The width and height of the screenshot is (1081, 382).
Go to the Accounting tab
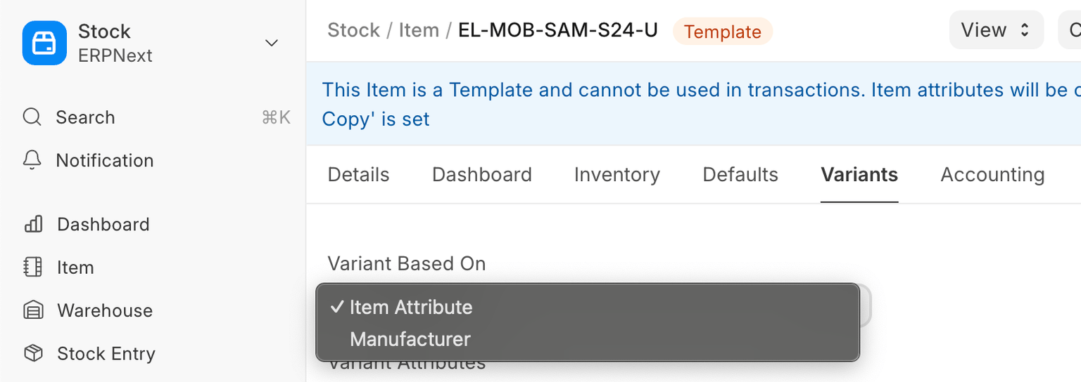(x=992, y=175)
